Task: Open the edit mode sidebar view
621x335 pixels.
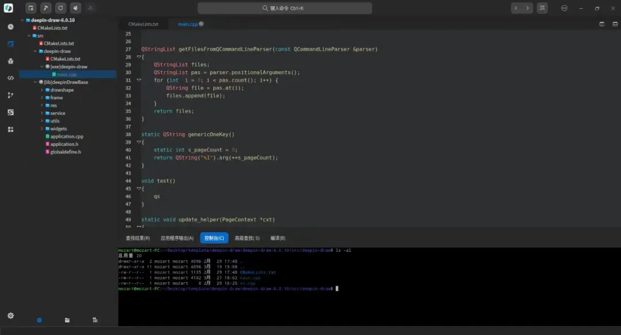Action: click(x=11, y=44)
